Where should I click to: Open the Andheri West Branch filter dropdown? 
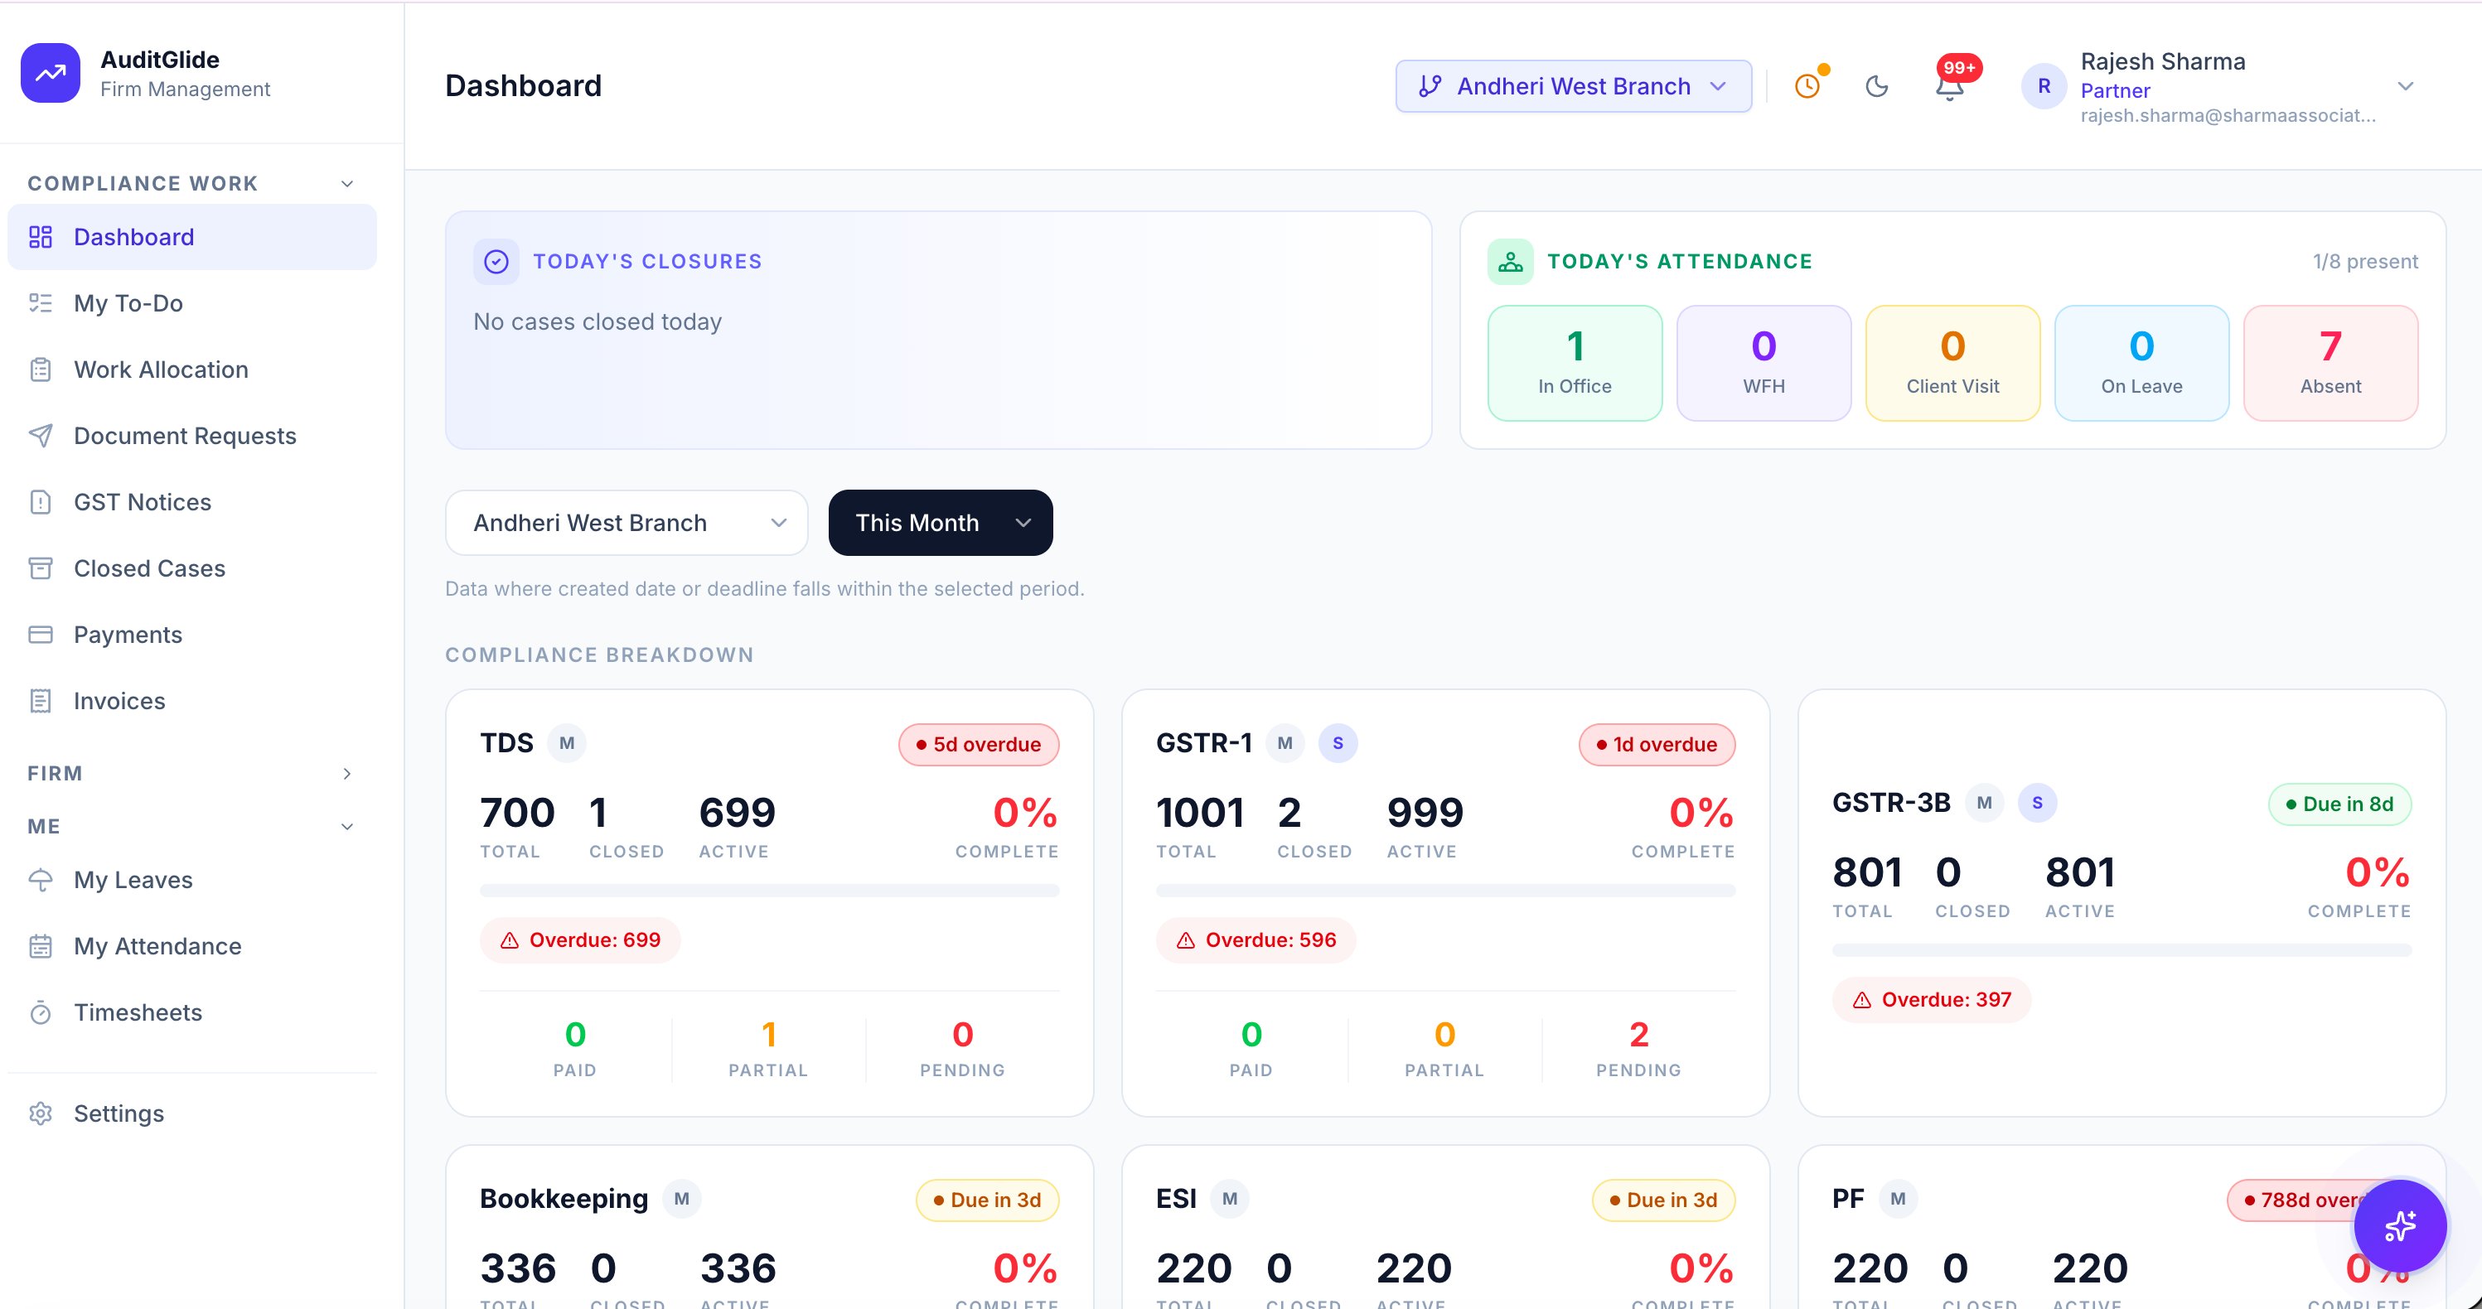click(x=627, y=523)
